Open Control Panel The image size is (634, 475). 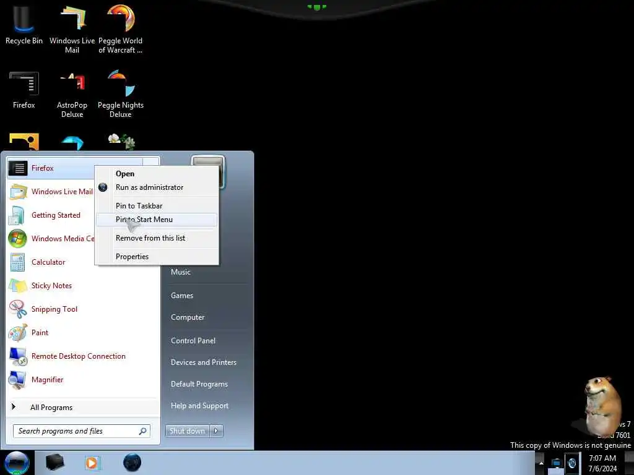point(193,341)
